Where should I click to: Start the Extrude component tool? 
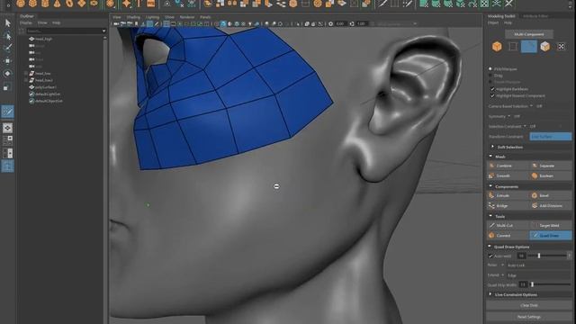tap(508, 196)
